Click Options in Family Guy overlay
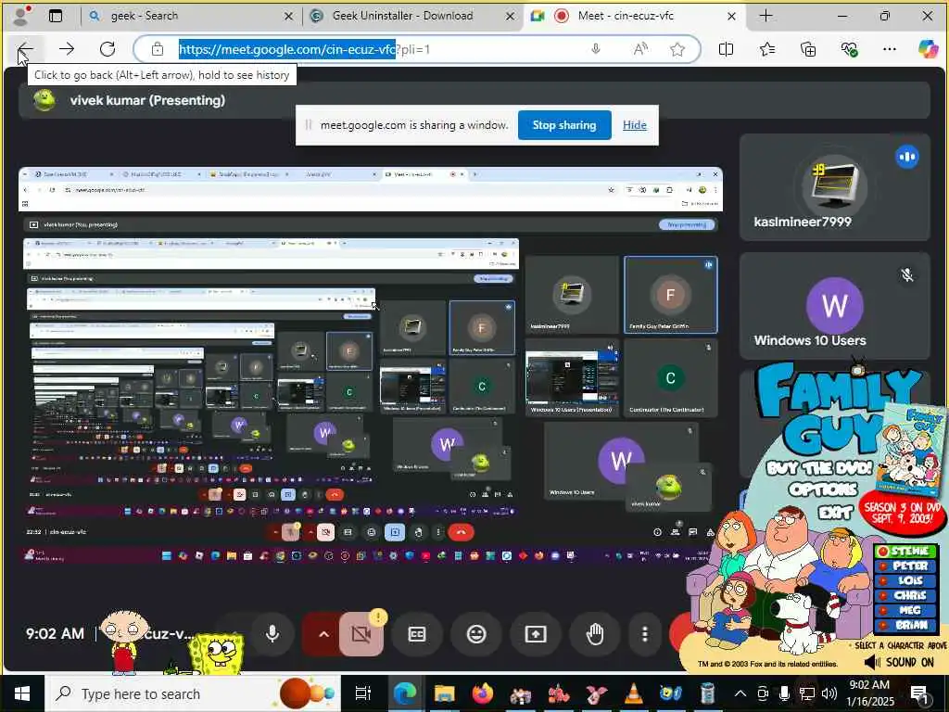The height and width of the screenshot is (712, 949). [x=823, y=489]
